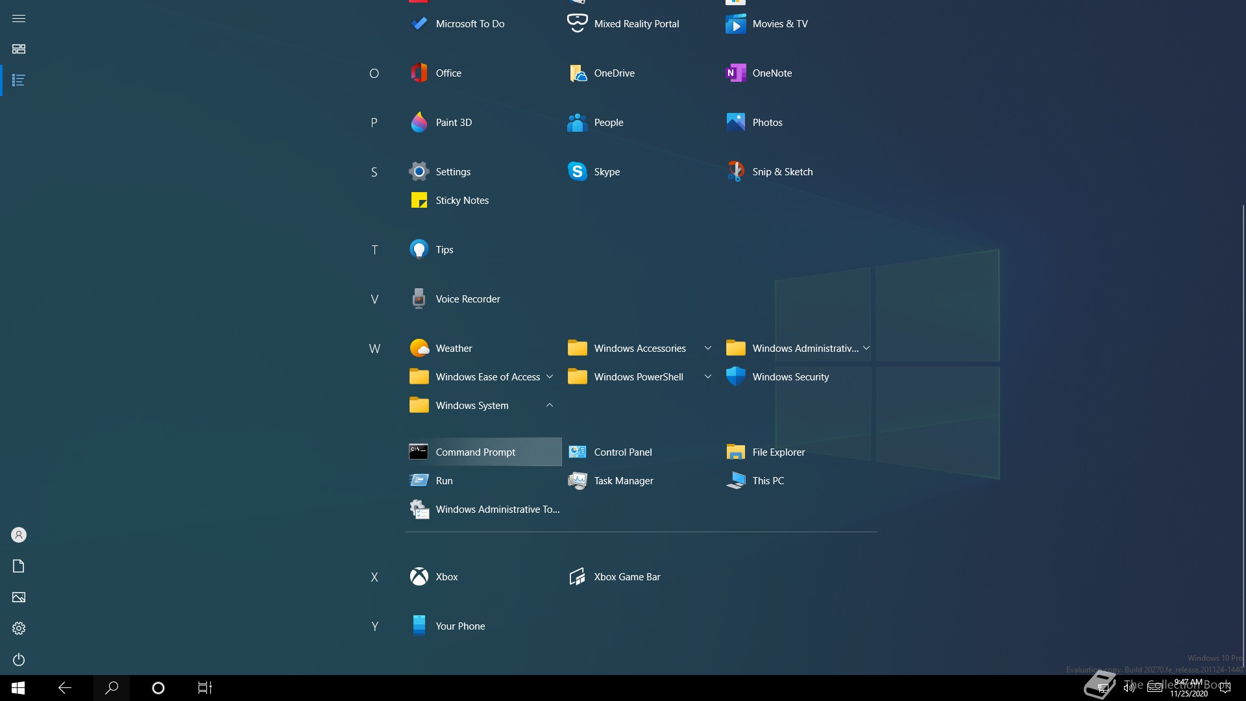Viewport: 1246px width, 701px height.
Task: Expand Windows Ease of Access folder
Action: (x=482, y=377)
